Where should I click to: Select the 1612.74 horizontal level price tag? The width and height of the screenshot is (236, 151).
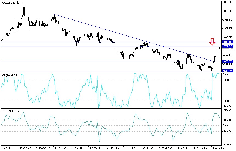[x=227, y=71]
